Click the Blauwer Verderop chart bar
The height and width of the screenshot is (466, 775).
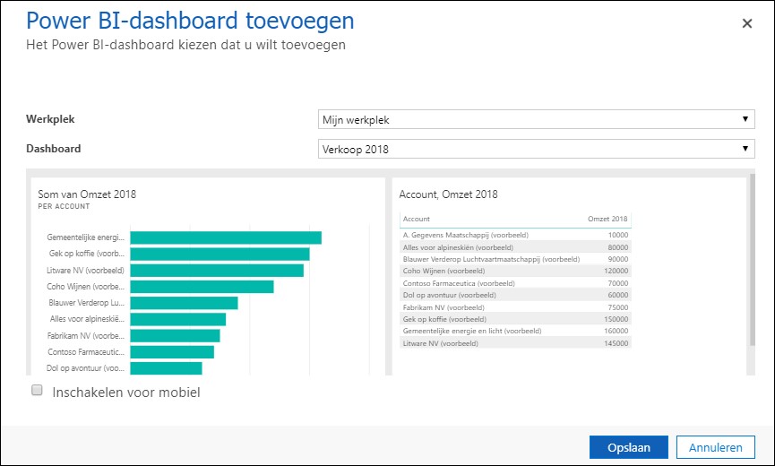pyautogui.click(x=184, y=303)
